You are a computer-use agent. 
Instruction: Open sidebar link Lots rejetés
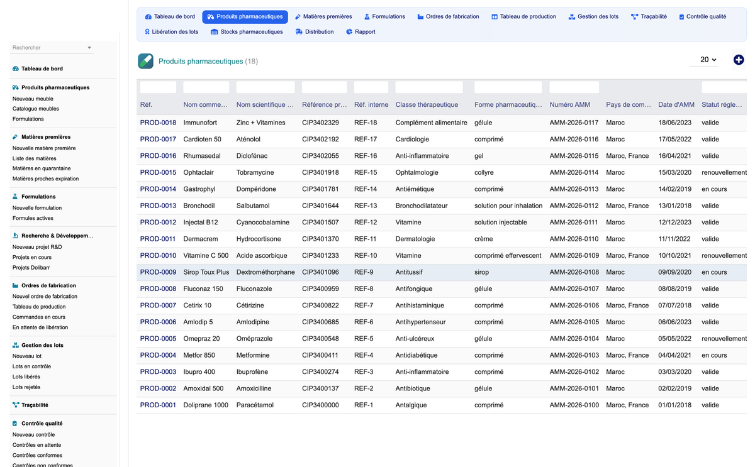pos(26,387)
